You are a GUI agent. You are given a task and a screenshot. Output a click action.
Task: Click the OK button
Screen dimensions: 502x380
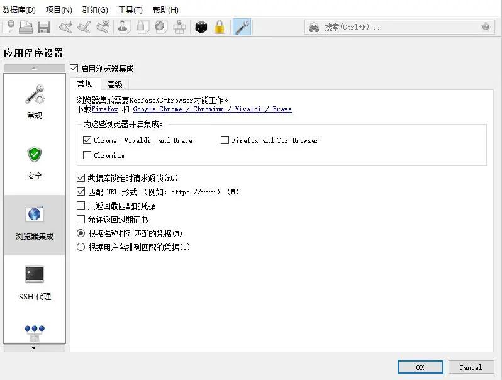click(x=420, y=367)
